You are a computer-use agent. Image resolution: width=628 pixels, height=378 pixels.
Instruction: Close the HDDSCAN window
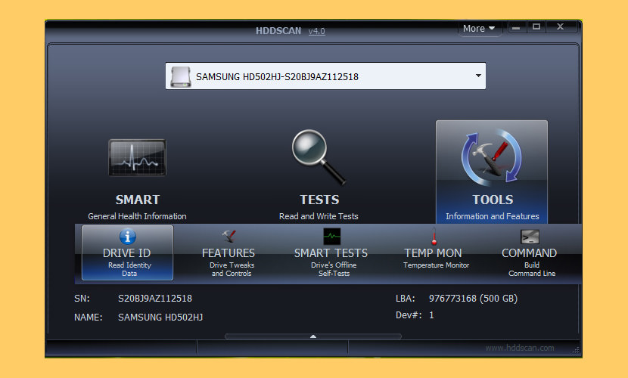coord(561,27)
